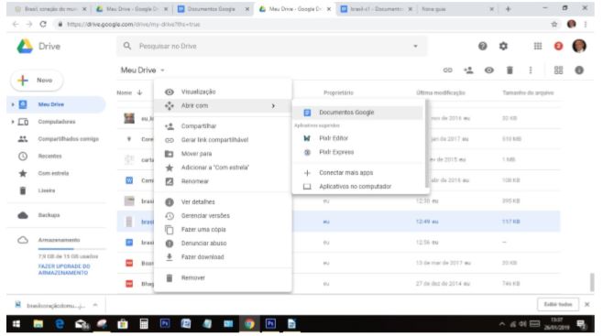Choose Renomear in context menu
Image resolution: width=603 pixels, height=336 pixels.
tap(223, 181)
